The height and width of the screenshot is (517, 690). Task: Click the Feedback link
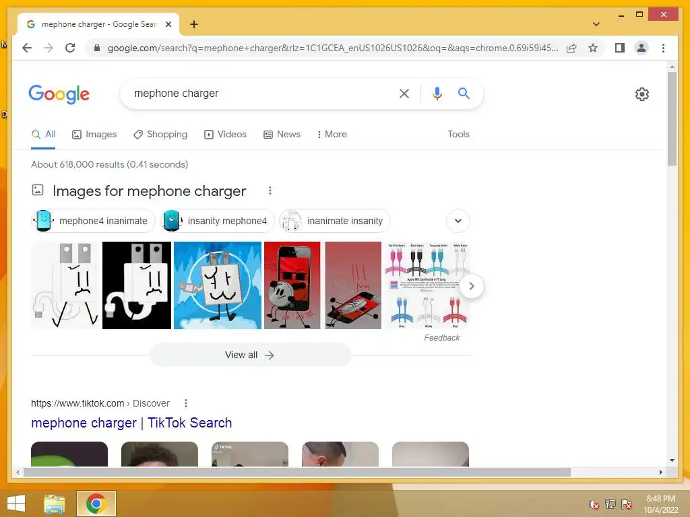pos(442,338)
